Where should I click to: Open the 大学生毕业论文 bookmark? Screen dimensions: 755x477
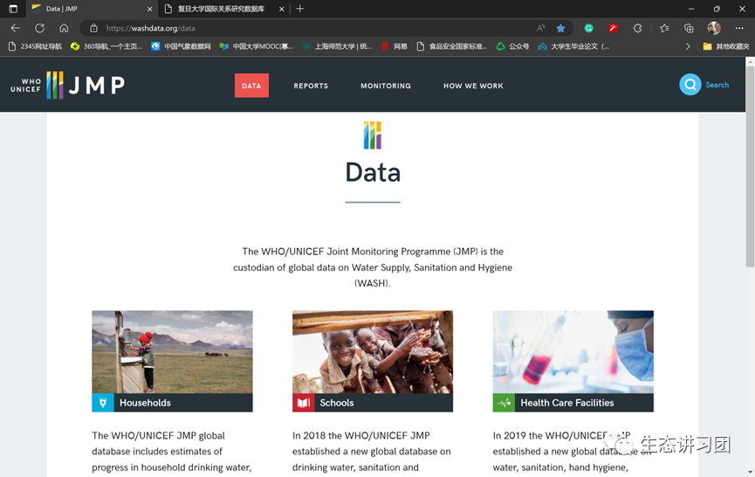574,46
